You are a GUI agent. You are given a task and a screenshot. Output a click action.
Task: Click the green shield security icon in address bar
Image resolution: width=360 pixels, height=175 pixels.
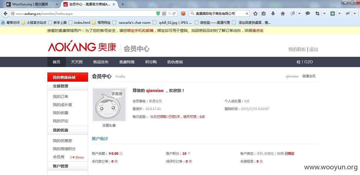coord(158,14)
